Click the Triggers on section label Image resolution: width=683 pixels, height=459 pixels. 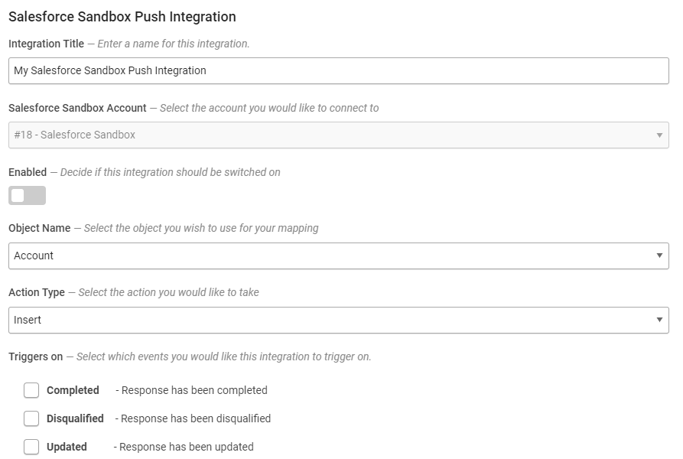[36, 356]
